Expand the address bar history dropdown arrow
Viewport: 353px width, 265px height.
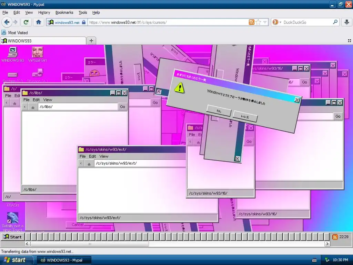click(265, 22)
